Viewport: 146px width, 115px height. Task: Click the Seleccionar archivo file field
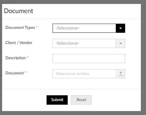point(84,74)
